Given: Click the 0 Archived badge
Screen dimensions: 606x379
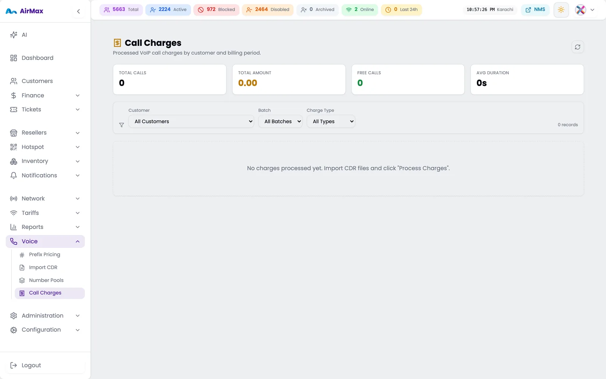Looking at the screenshot, I should click(317, 9).
